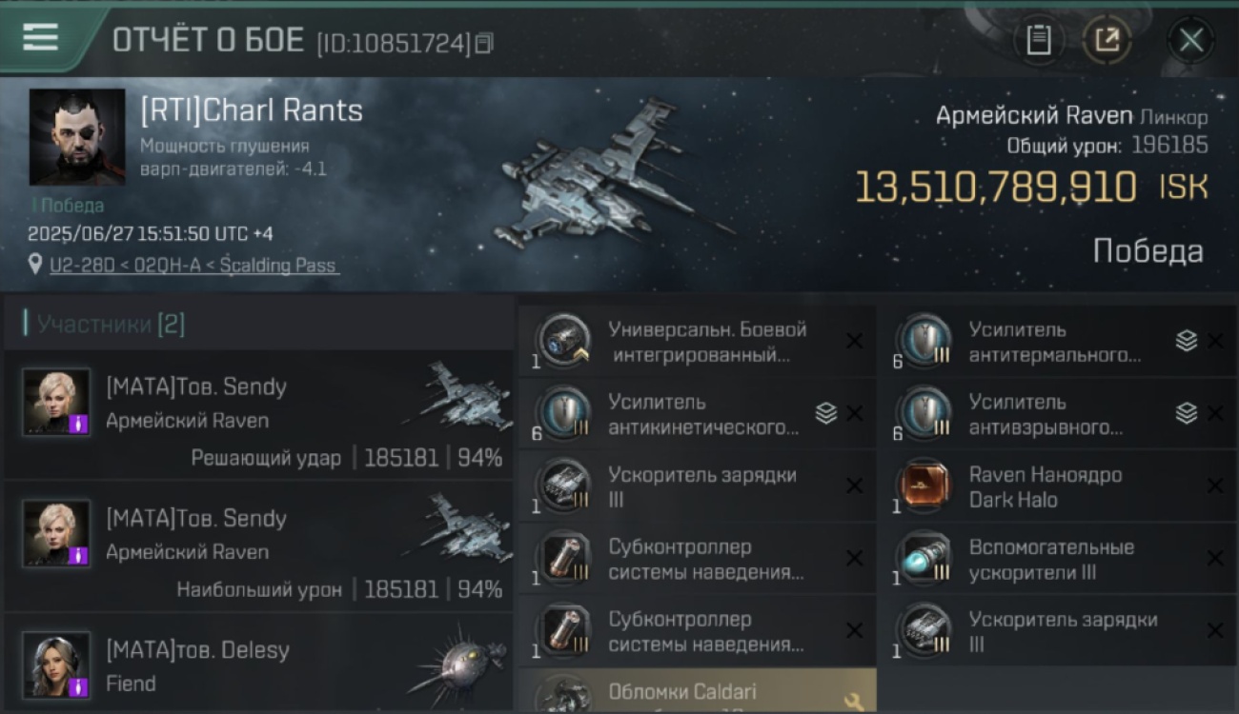
Task: Expand the stacked Усилитель антикинетического layers icon
Action: [x=826, y=413]
